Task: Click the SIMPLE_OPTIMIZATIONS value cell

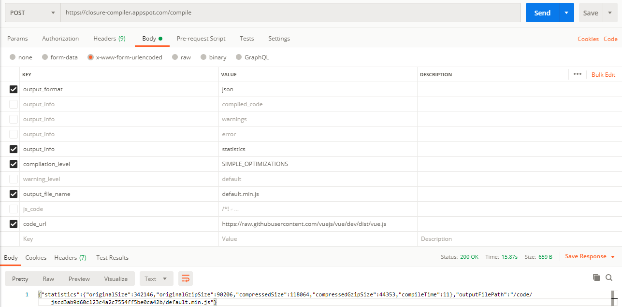Action: (x=318, y=164)
